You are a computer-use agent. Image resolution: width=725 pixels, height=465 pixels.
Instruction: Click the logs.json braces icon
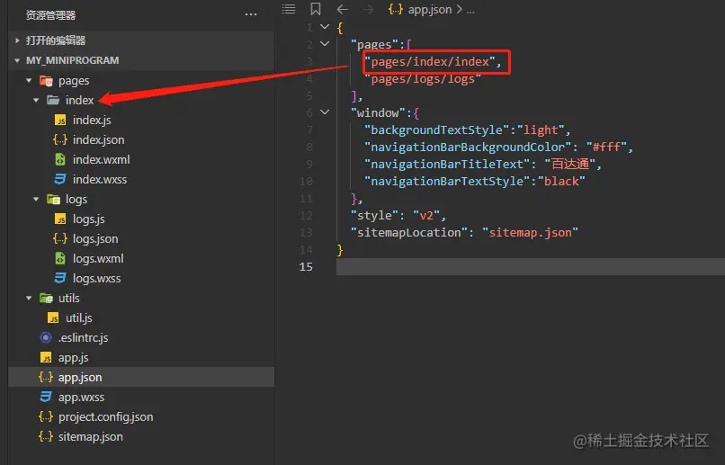coord(60,238)
